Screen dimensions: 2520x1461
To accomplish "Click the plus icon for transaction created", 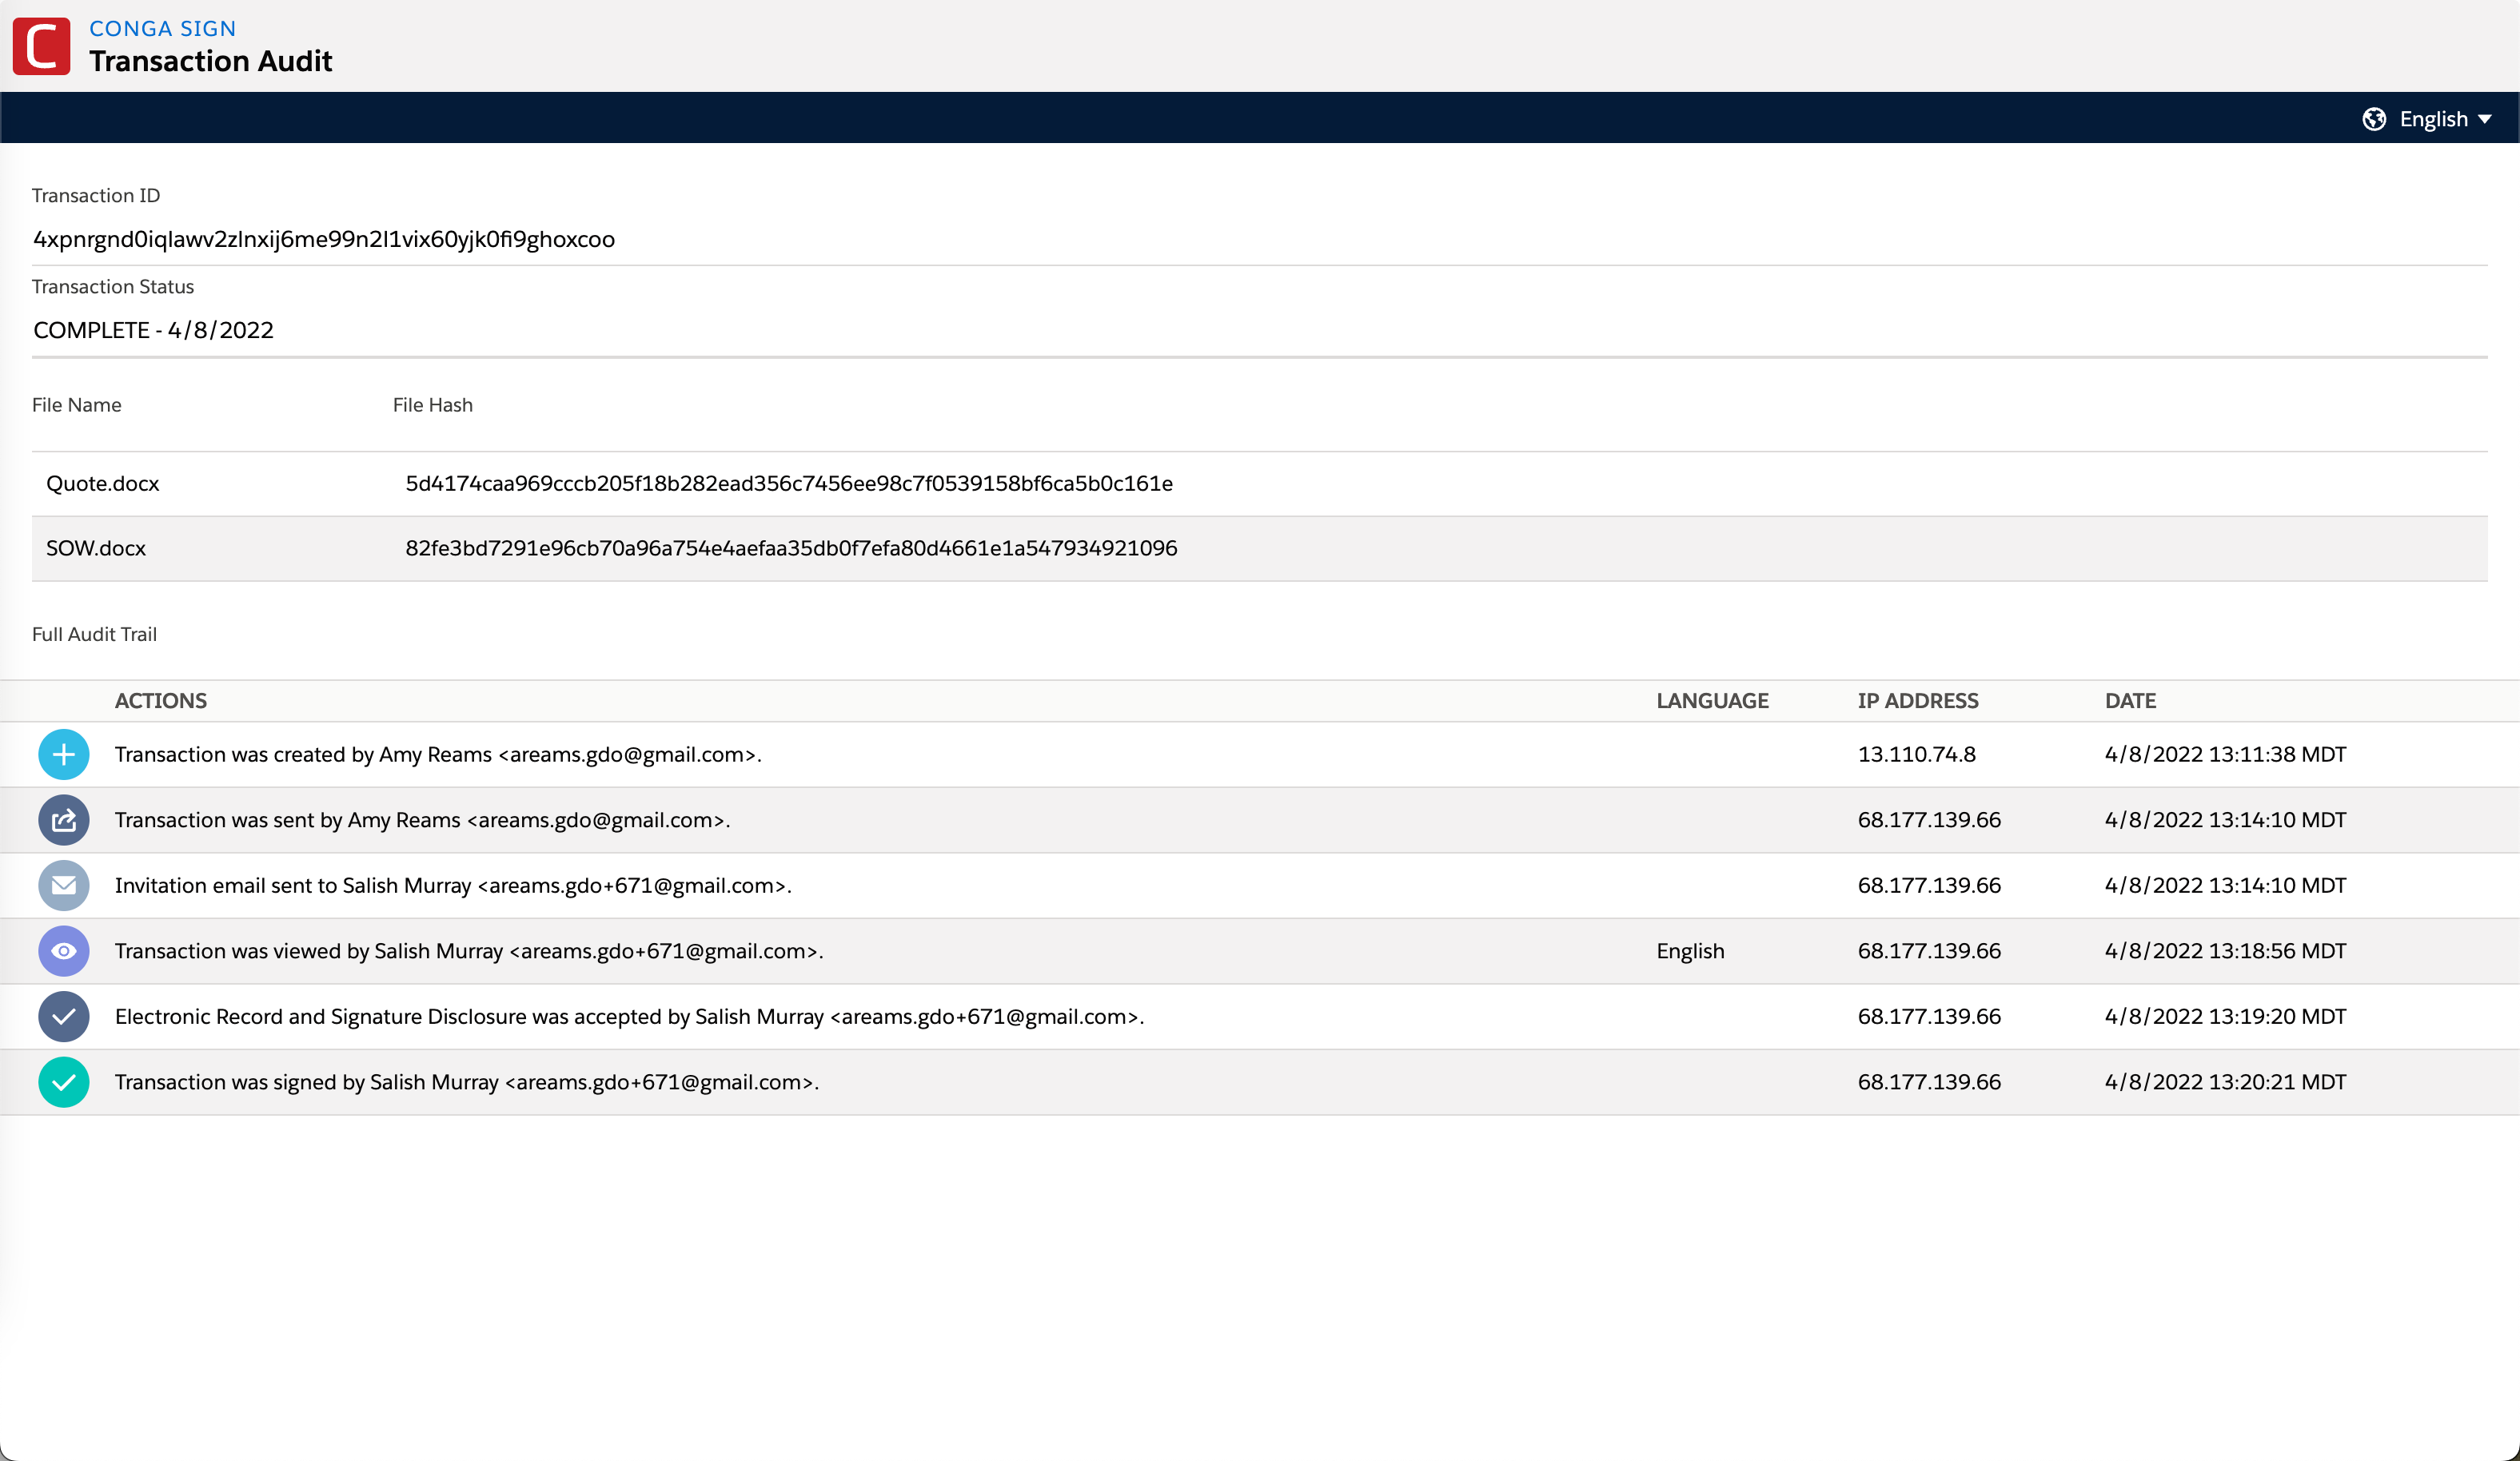I will [x=63, y=754].
